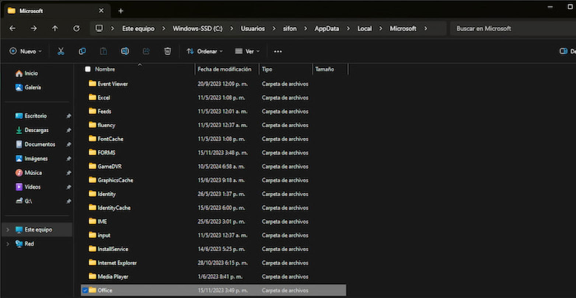The width and height of the screenshot is (576, 298).
Task: Expand the Red tree node chevron
Action: 7,244
